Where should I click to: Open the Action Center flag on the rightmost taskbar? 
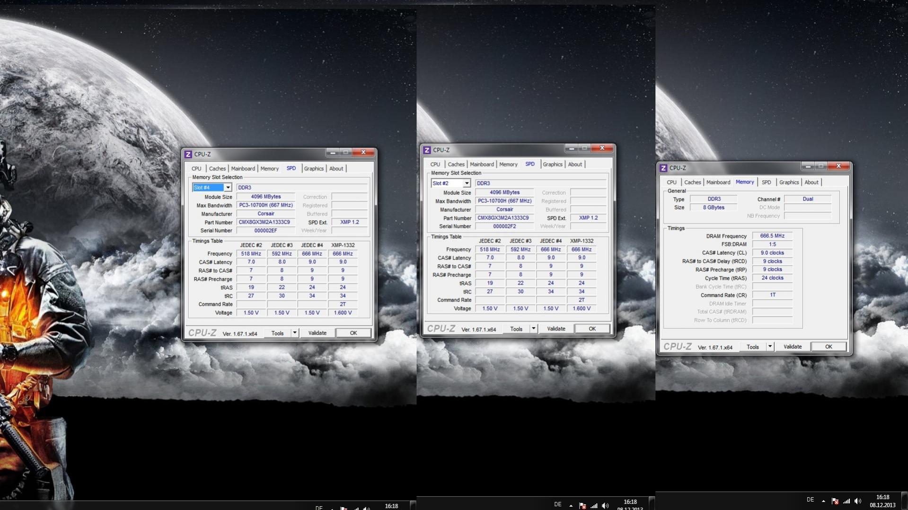(835, 501)
